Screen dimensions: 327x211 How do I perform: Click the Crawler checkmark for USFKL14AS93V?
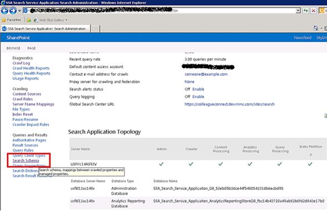click(x=191, y=164)
